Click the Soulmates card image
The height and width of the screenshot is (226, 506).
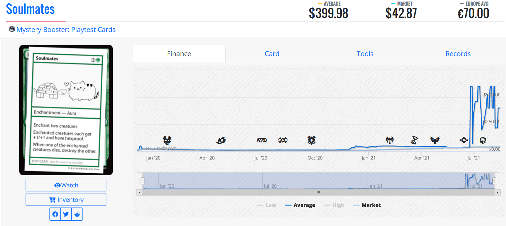pos(66,110)
